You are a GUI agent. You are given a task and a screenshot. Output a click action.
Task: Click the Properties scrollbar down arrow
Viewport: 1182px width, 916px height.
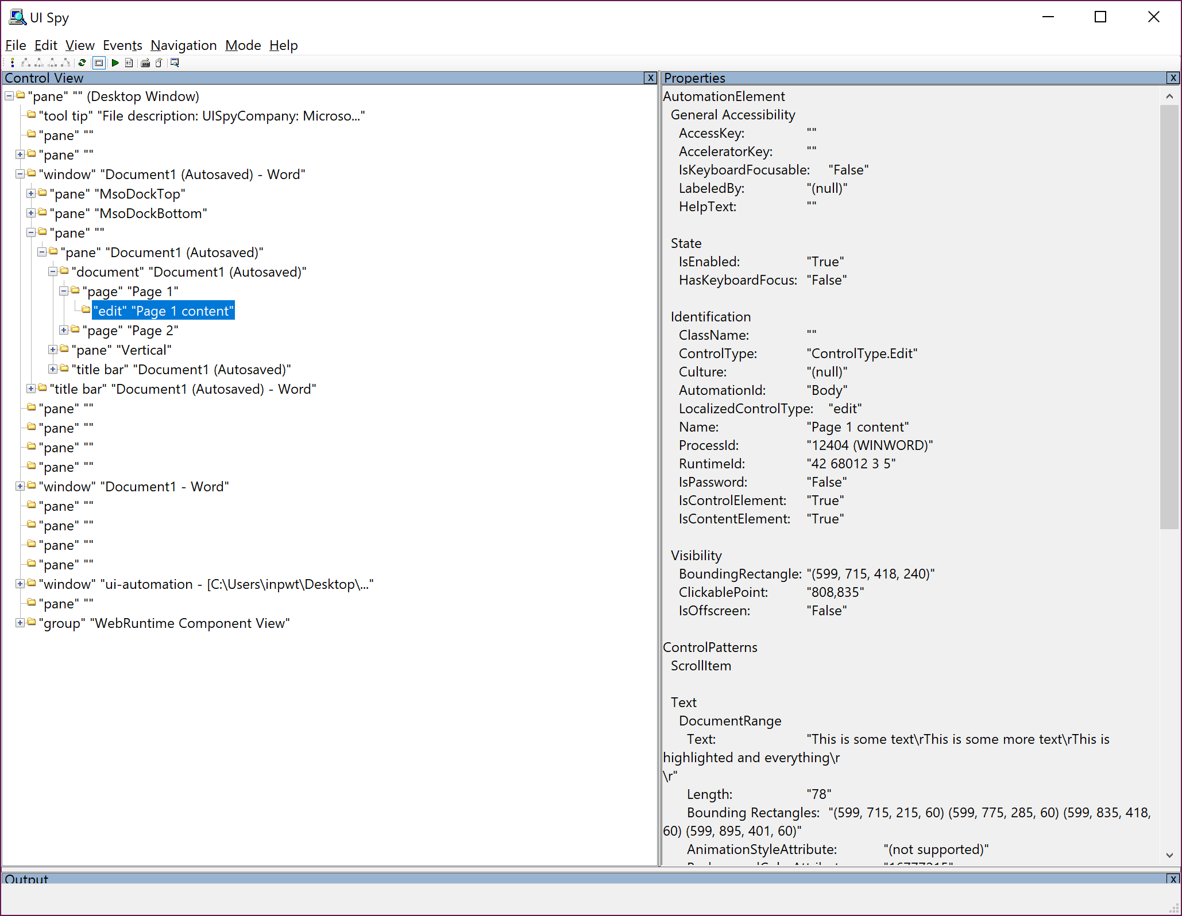click(1169, 855)
